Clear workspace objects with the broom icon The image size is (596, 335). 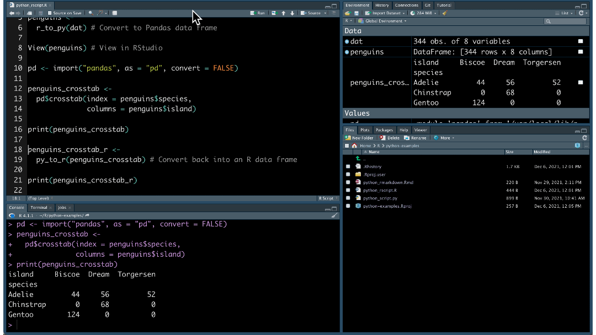[445, 12]
